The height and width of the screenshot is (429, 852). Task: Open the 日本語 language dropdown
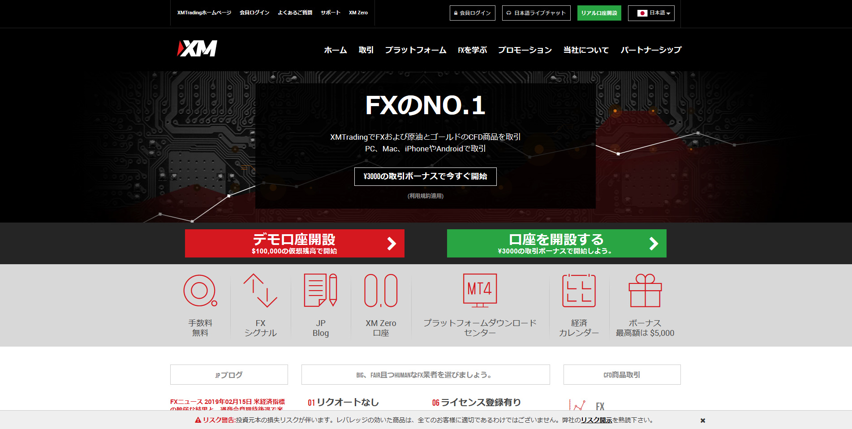pyautogui.click(x=651, y=13)
